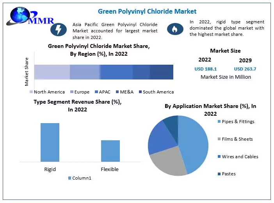
Task: Click the gray pie slice
Action: point(168,162)
